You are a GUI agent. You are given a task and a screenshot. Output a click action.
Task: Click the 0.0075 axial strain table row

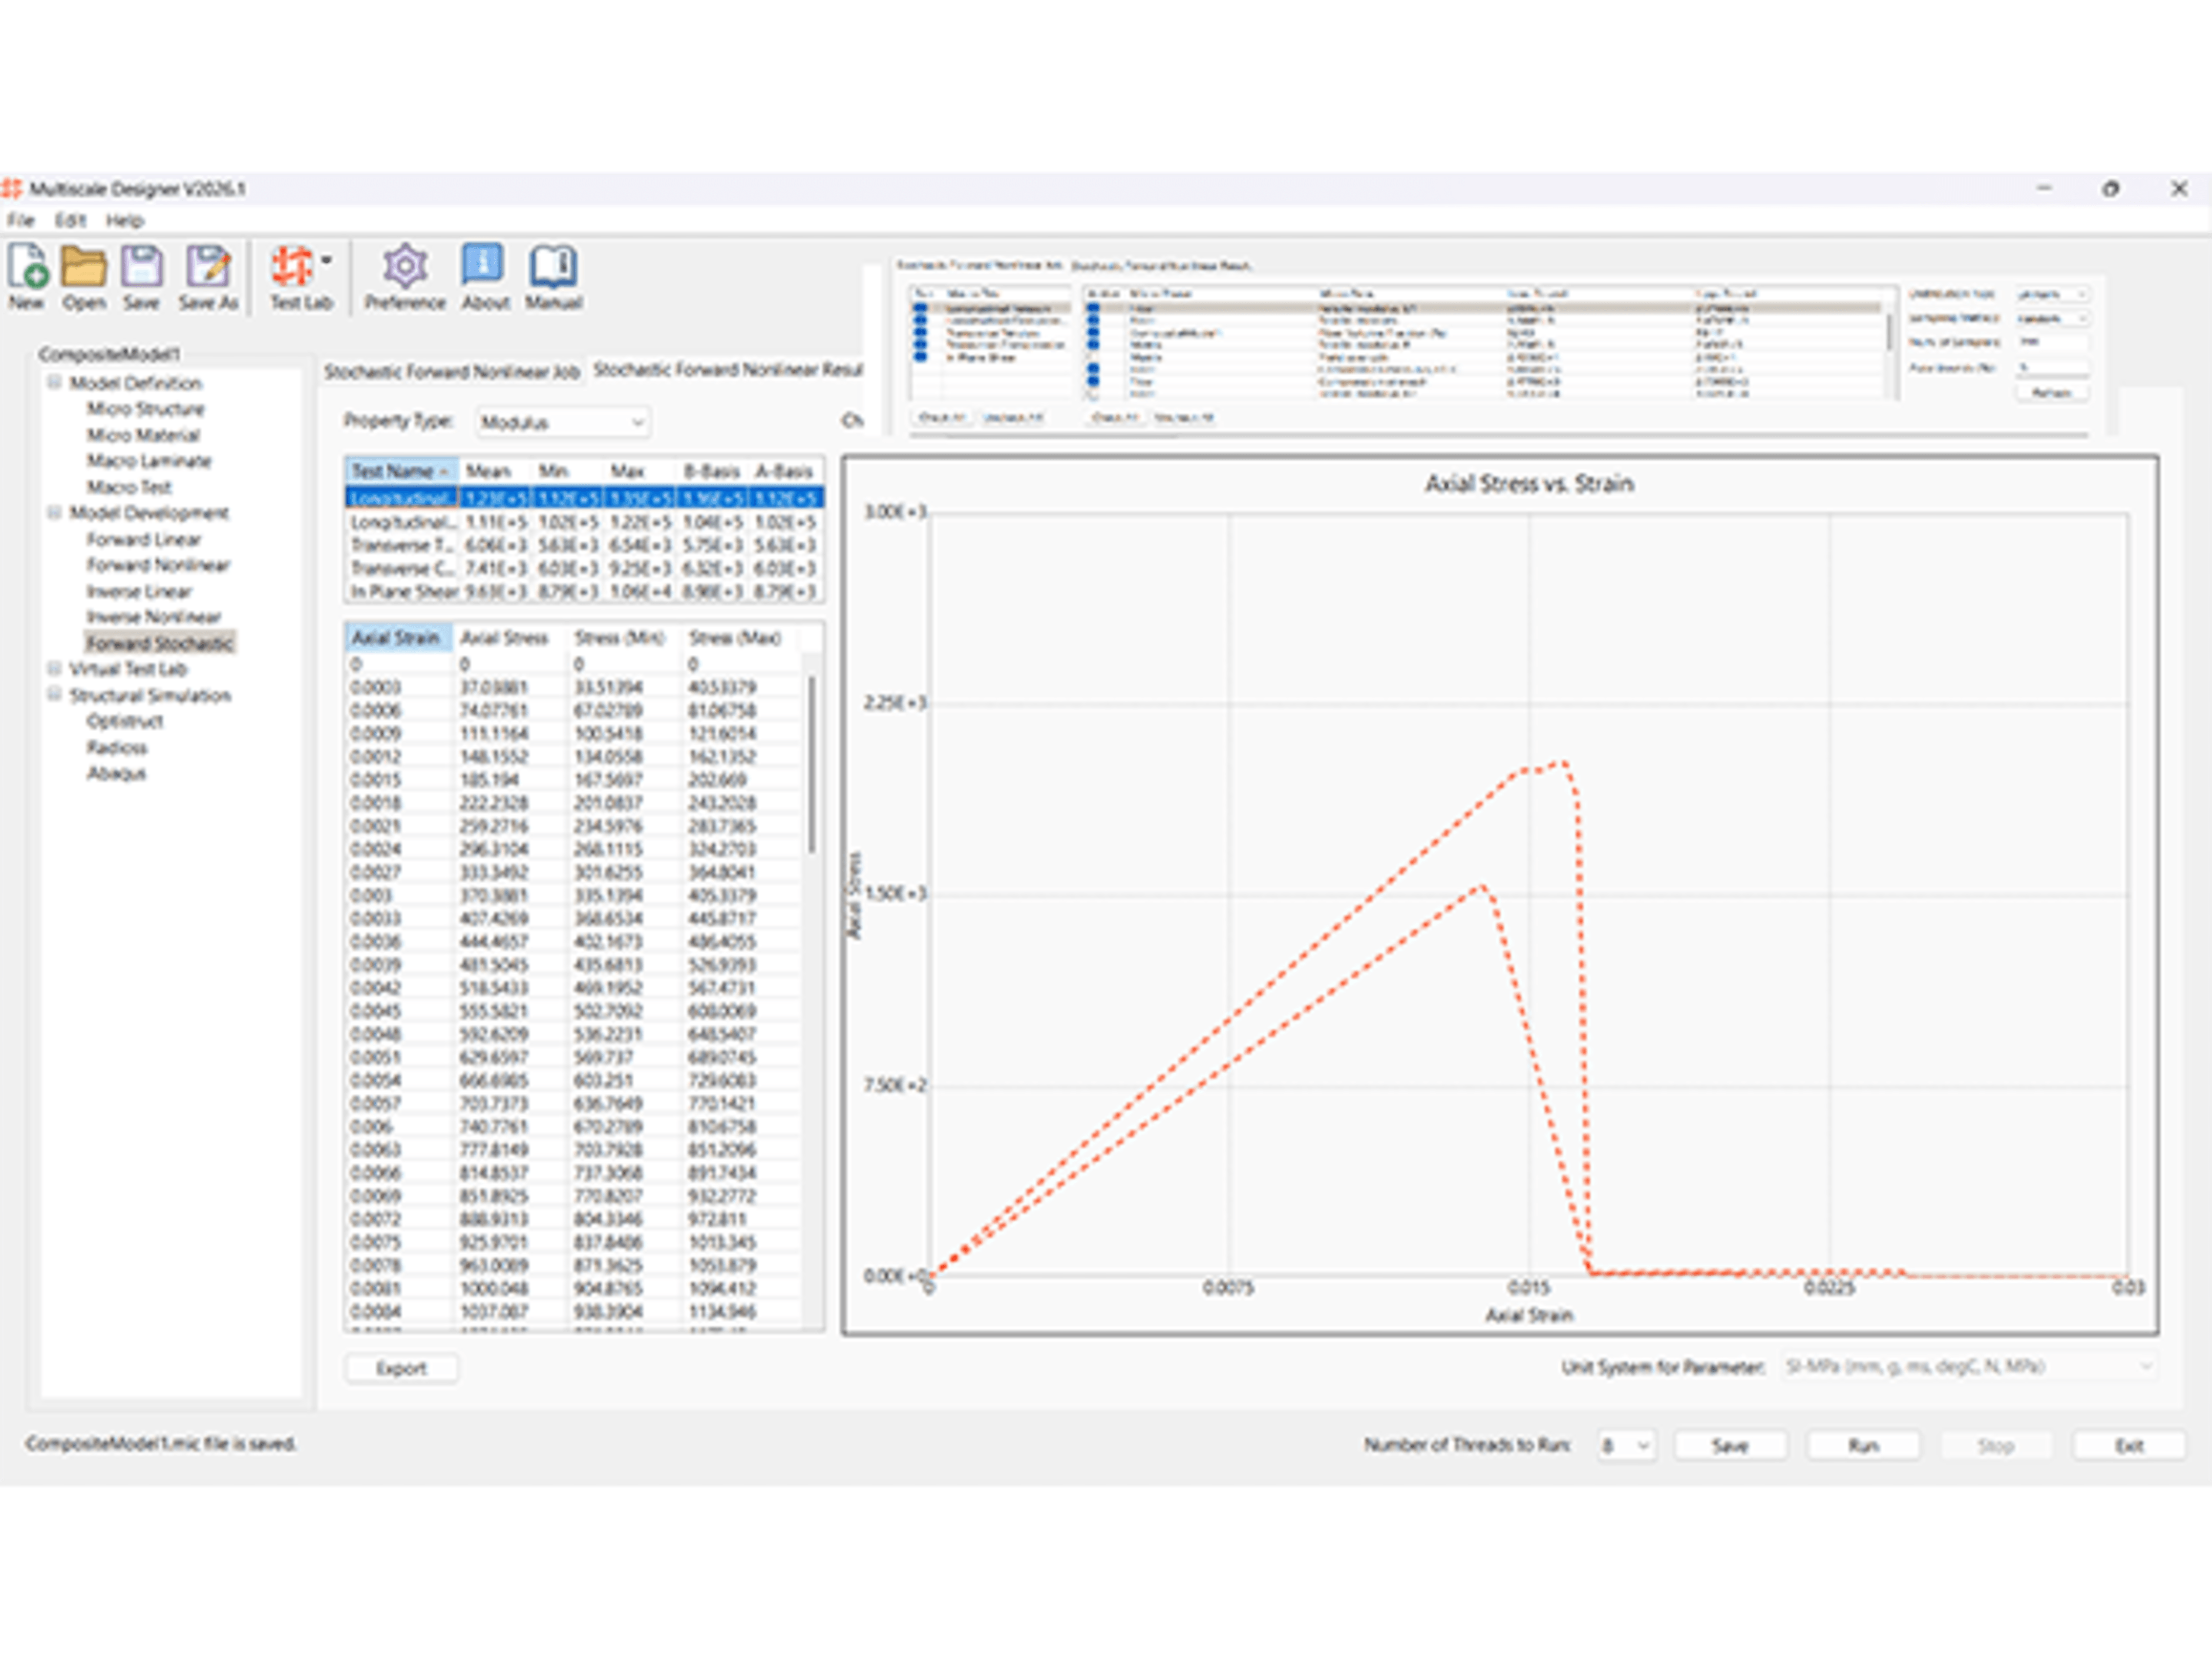pyautogui.click(x=574, y=1242)
